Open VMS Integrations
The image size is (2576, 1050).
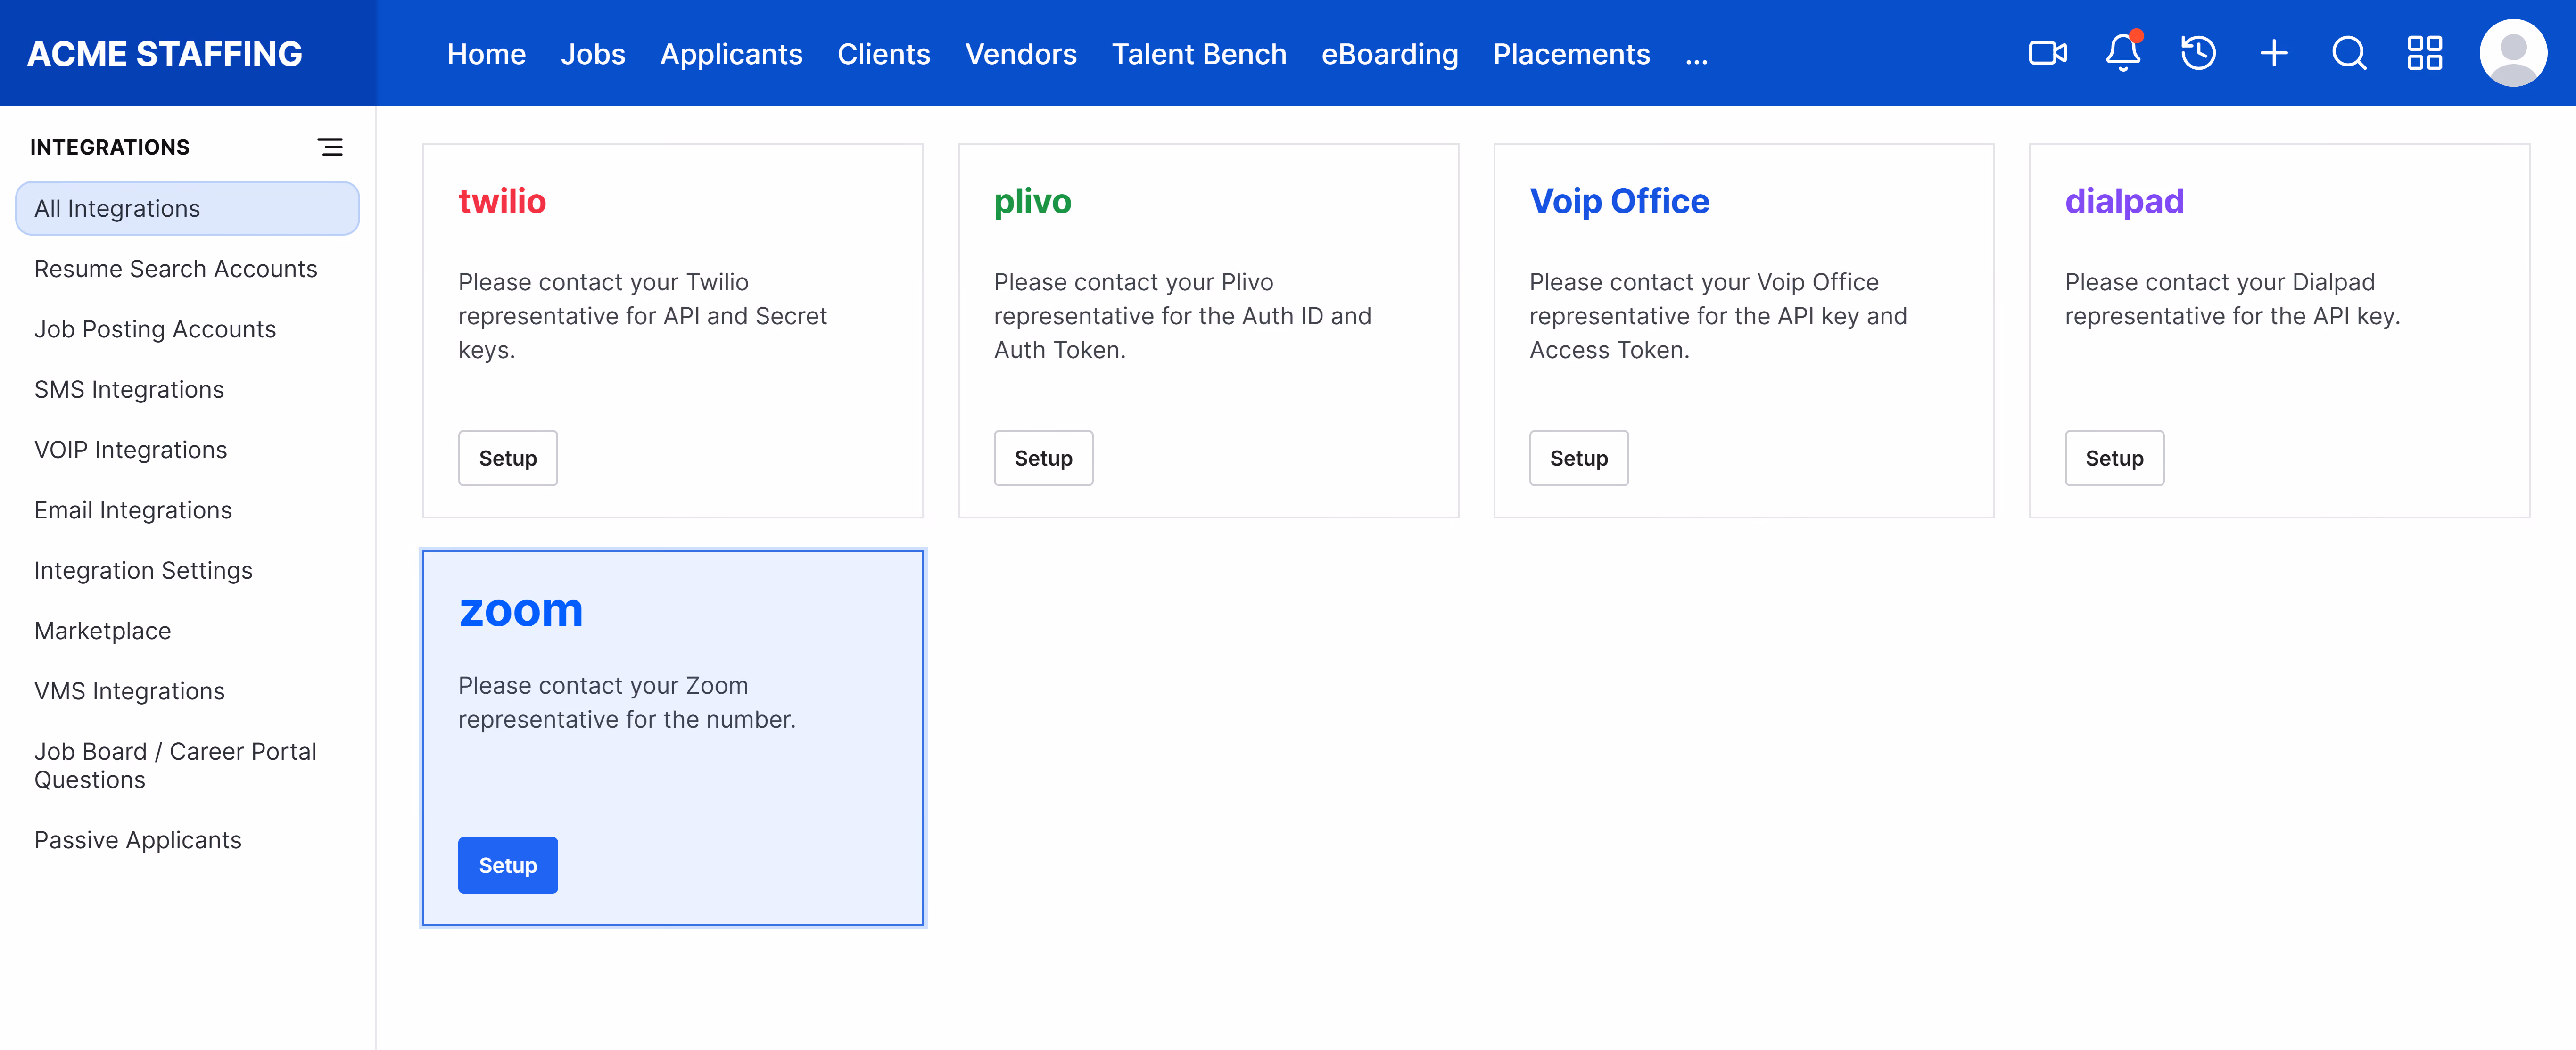pos(129,691)
